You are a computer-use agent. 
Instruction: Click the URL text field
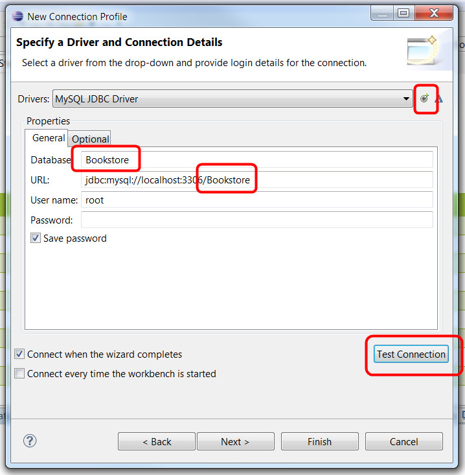(x=256, y=180)
